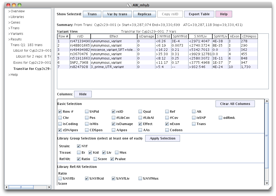This screenshot has height=196, width=276.
Task: Click the sidebar's scroll-left arrow
Action: [x=7, y=187]
